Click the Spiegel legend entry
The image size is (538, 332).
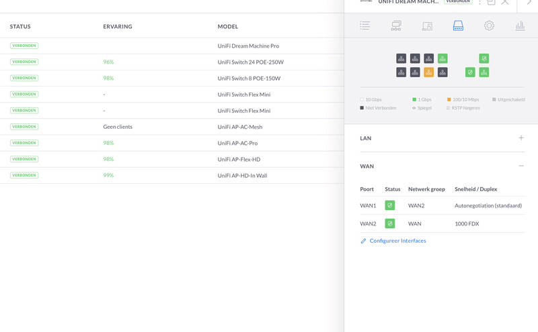422,108
